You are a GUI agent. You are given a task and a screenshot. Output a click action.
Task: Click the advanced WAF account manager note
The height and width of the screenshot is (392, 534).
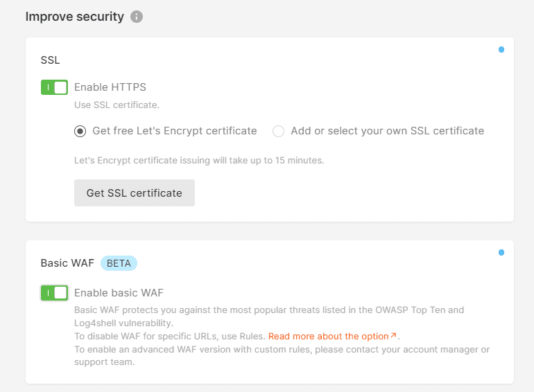(x=282, y=350)
